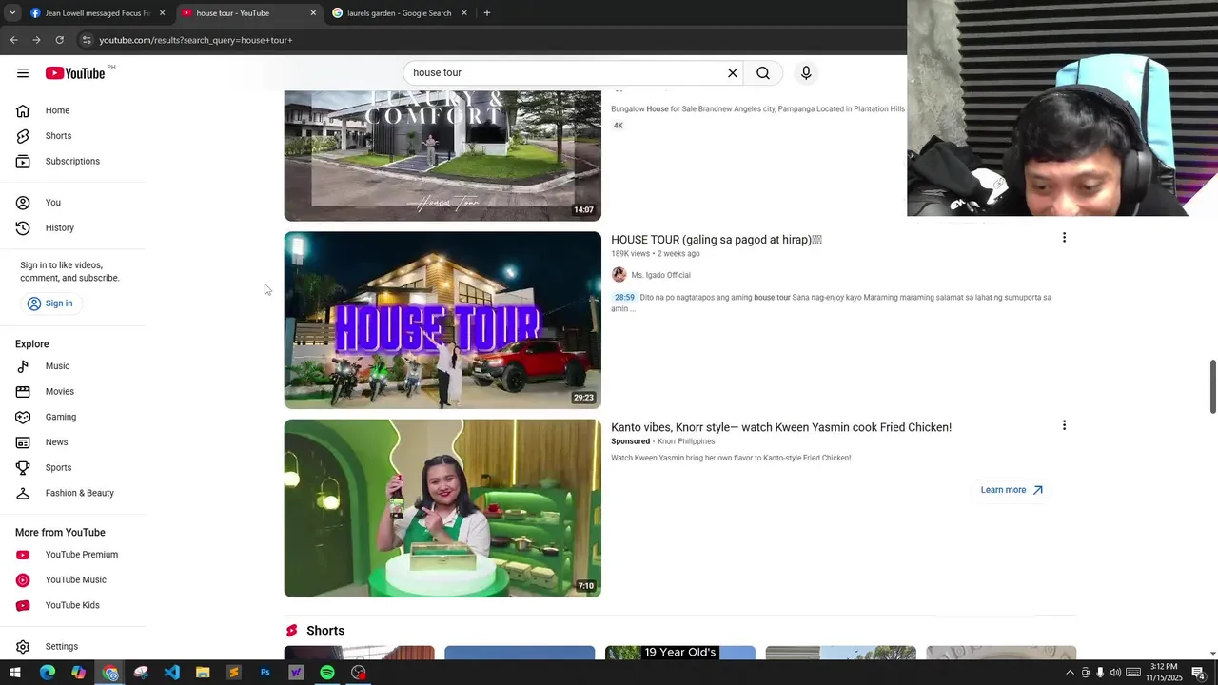The height and width of the screenshot is (685, 1218).
Task: Open Visual Studio Code from the taskbar
Action: point(171,673)
